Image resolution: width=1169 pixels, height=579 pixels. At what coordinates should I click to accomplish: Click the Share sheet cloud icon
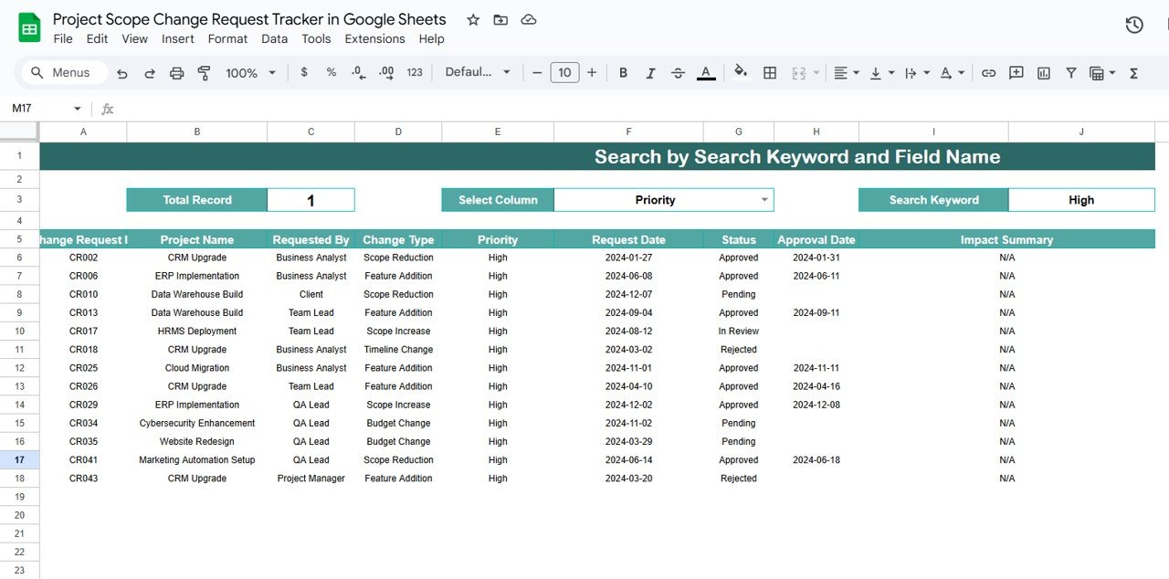(x=528, y=18)
